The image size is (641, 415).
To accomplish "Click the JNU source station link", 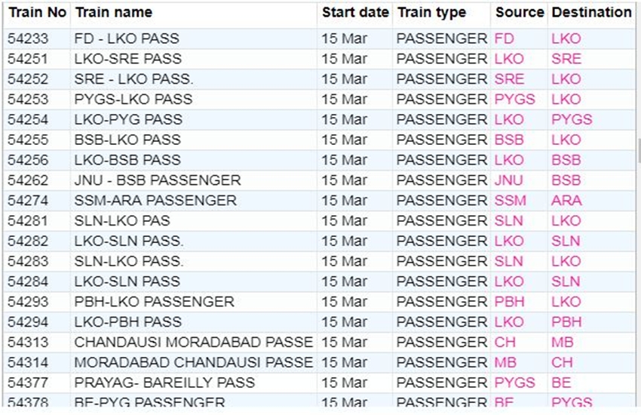I will click(x=508, y=180).
